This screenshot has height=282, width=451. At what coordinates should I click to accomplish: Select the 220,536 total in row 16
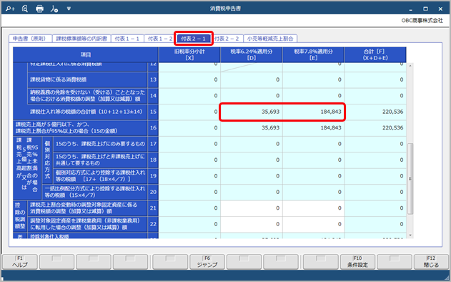pyautogui.click(x=375, y=128)
